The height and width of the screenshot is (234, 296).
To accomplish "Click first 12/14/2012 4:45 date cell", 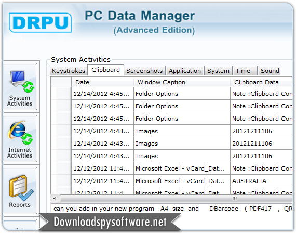I will tap(102, 94).
